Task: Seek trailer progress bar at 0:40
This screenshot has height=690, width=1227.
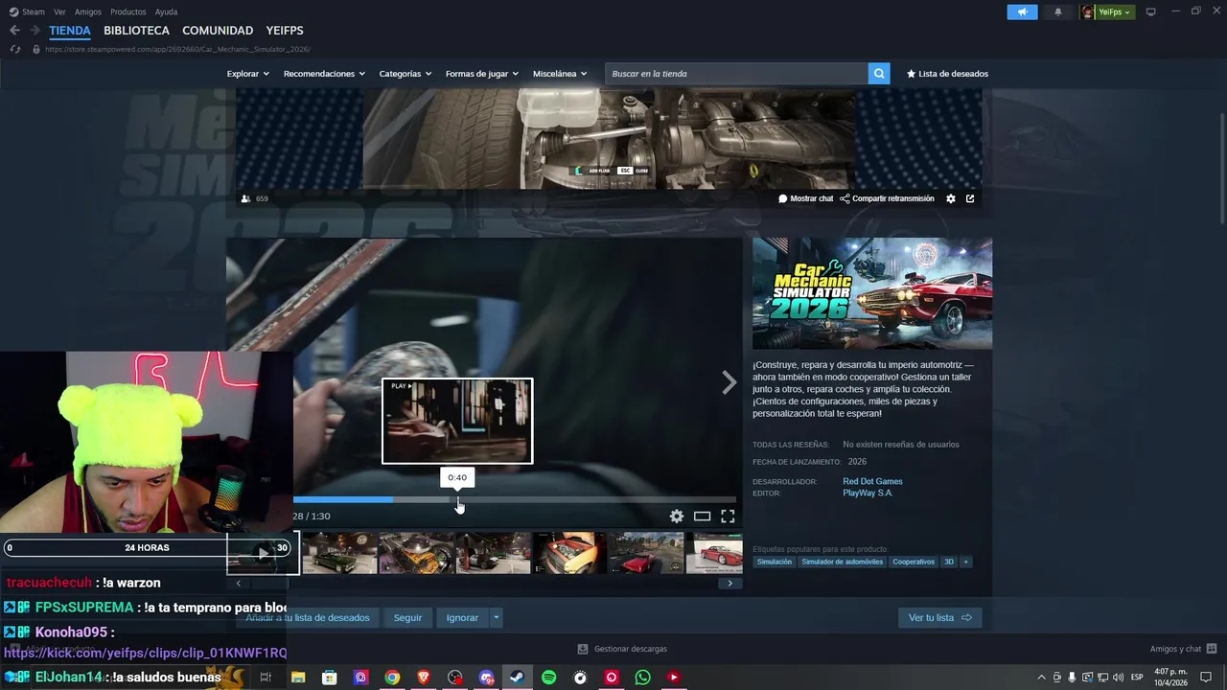Action: click(x=459, y=499)
